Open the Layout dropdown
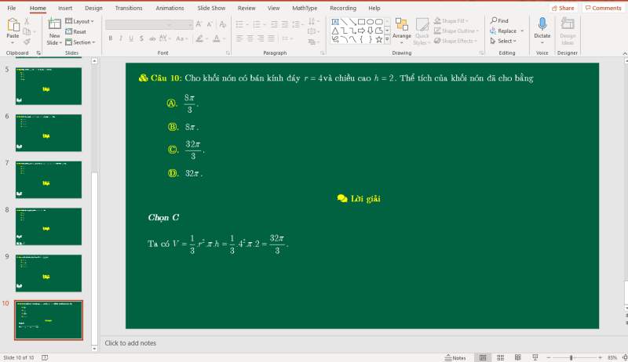This screenshot has height=362, width=628. coord(79,21)
